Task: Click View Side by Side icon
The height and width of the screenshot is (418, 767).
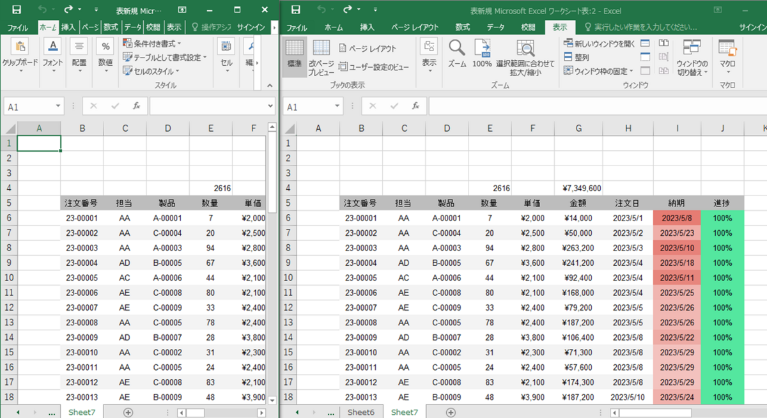Action: [x=664, y=43]
